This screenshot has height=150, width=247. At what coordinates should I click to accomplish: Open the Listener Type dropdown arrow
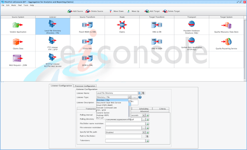tap(129, 97)
